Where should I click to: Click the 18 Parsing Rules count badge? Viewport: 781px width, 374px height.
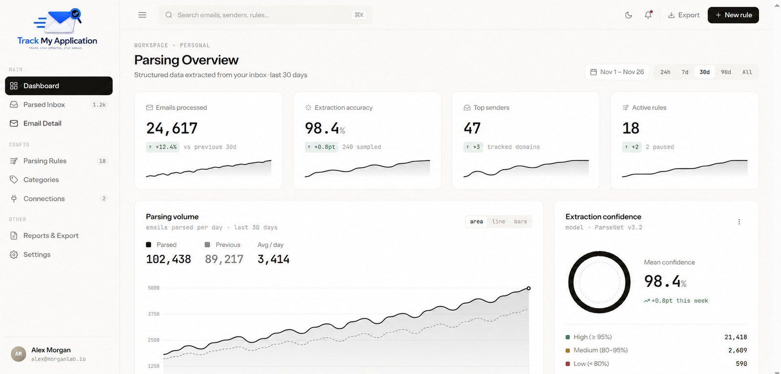click(103, 161)
